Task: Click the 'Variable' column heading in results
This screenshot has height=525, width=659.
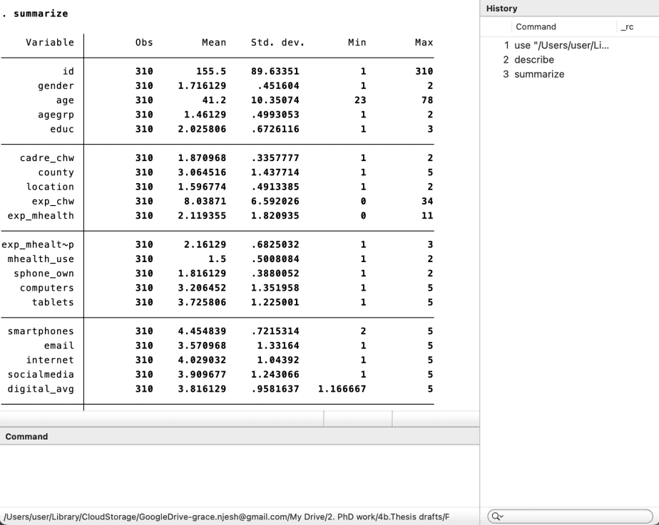Action: click(x=49, y=43)
